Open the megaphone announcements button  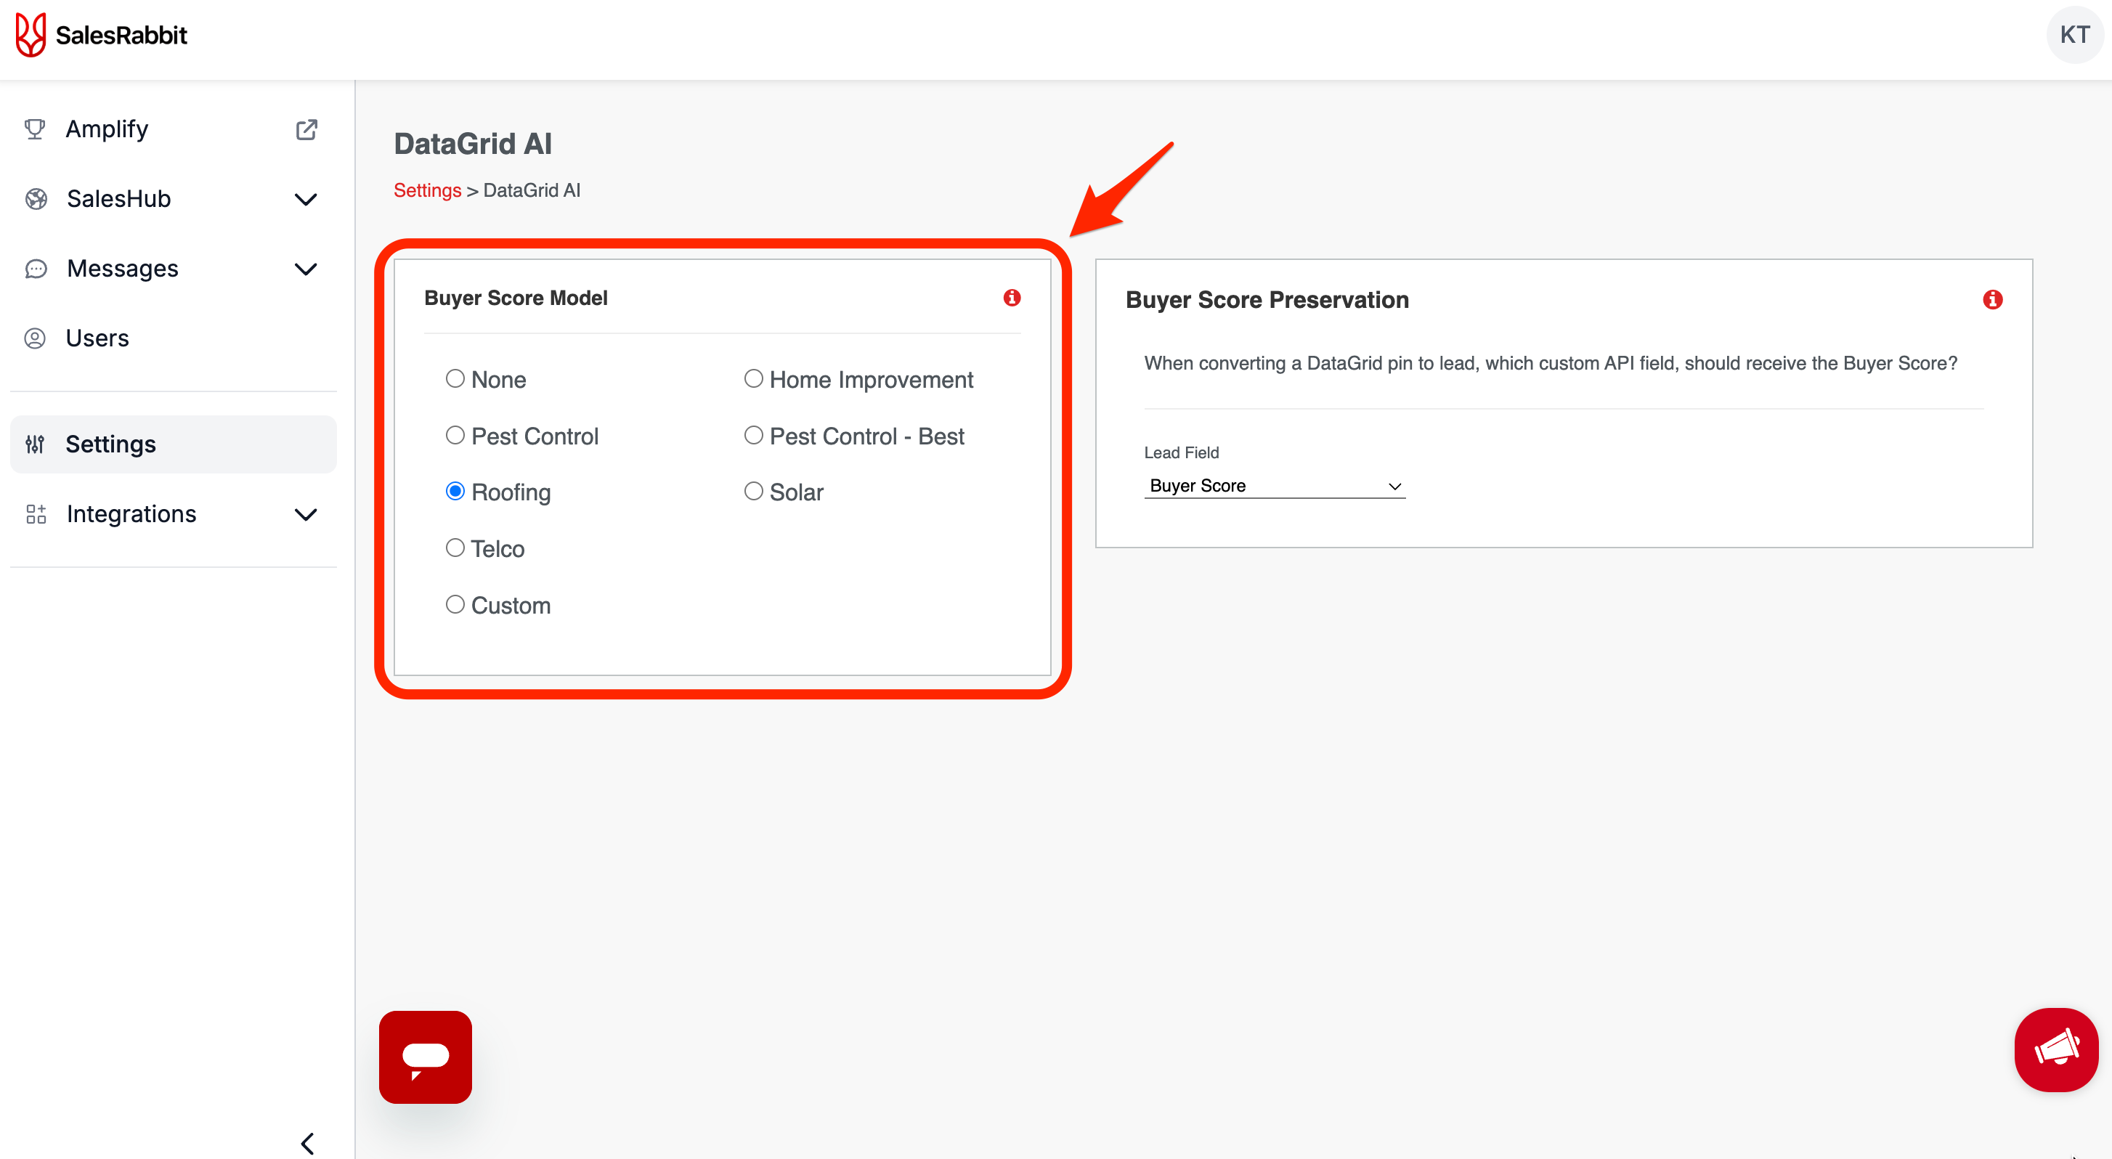[x=2055, y=1050]
